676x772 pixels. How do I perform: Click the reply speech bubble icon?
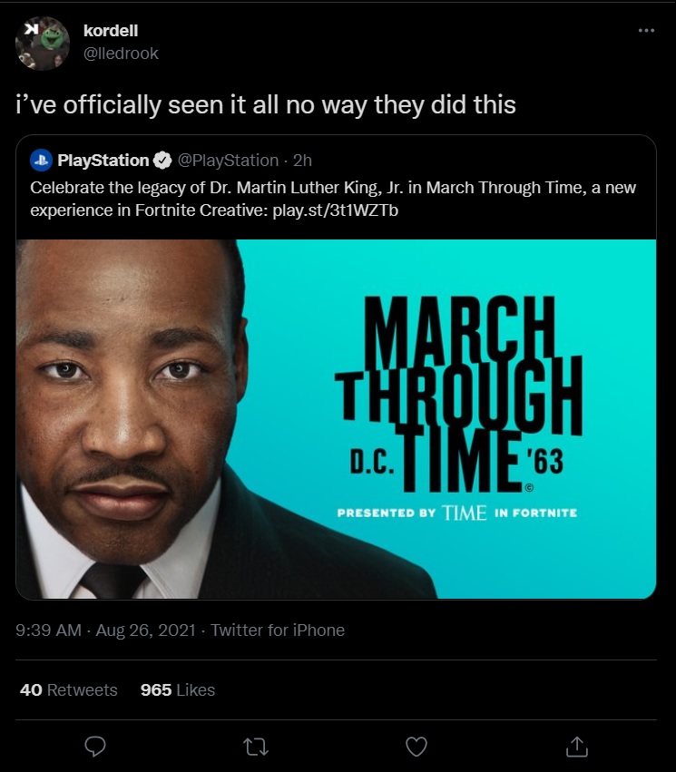[95, 746]
